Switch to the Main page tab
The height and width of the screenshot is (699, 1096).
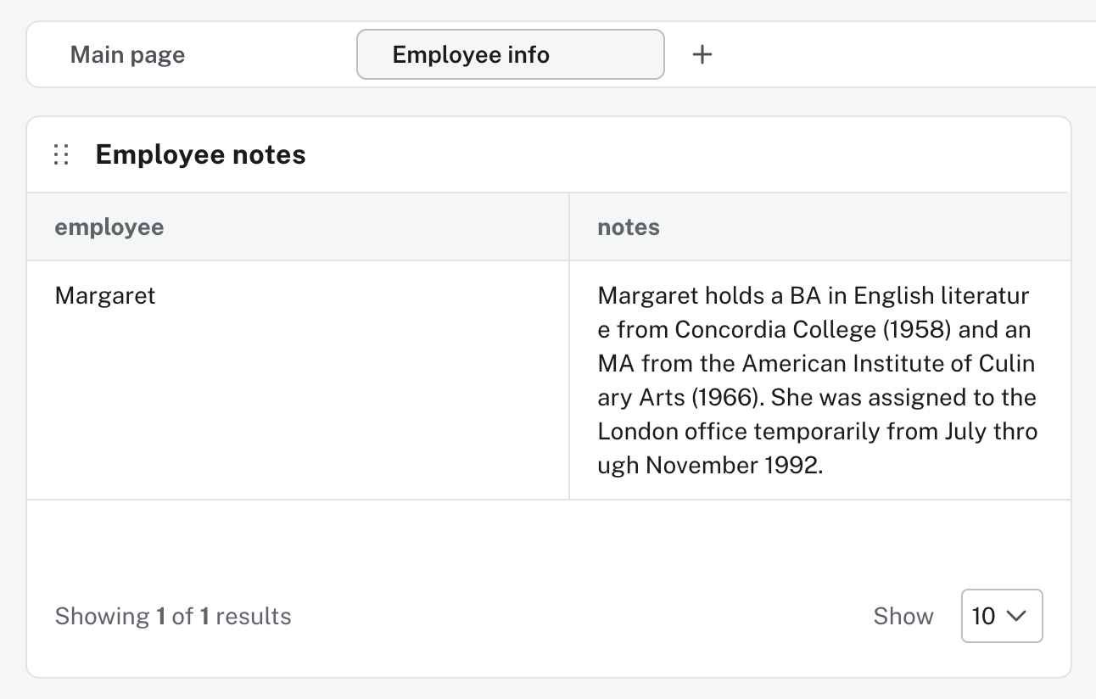[127, 53]
